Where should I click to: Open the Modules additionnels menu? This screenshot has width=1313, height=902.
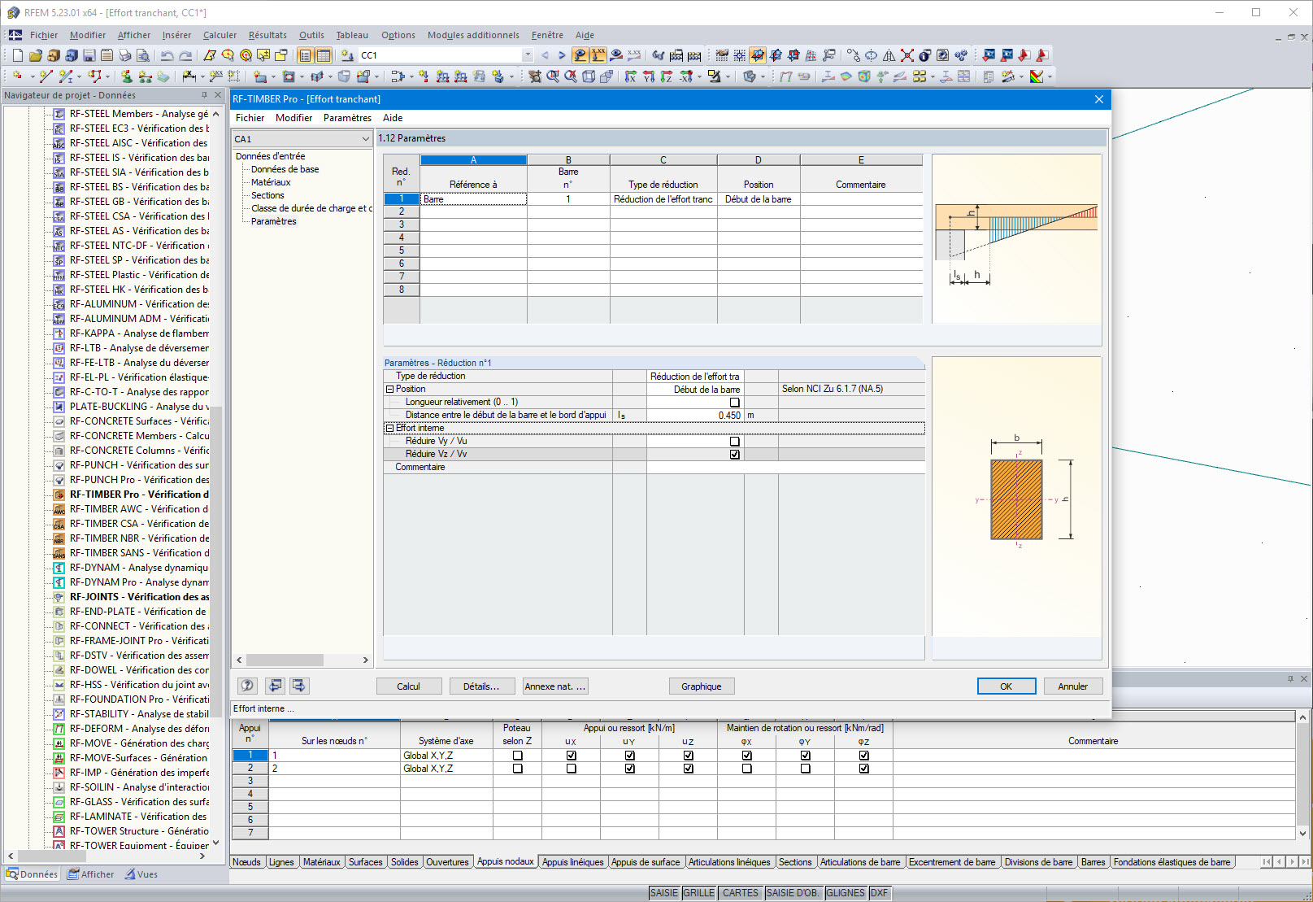[473, 35]
